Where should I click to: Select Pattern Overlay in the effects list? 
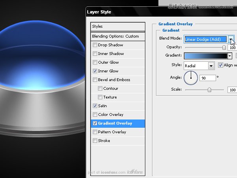(x=112, y=132)
